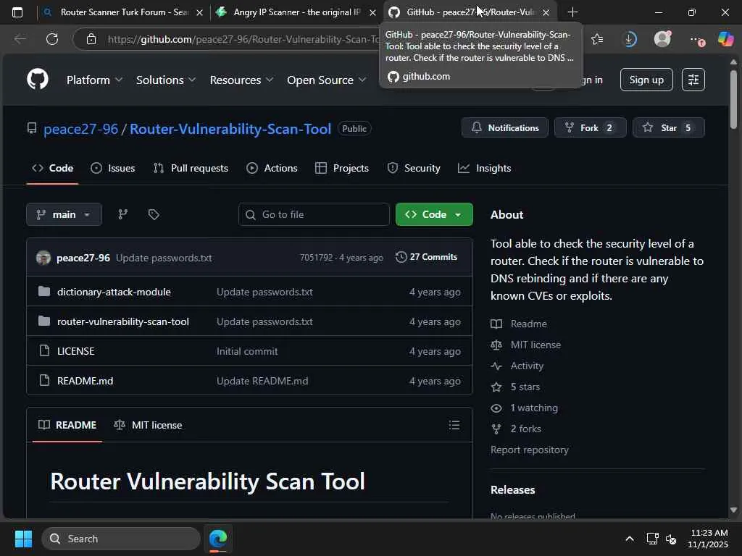
Task: Open Edge settings and more menu
Action: pos(696,40)
